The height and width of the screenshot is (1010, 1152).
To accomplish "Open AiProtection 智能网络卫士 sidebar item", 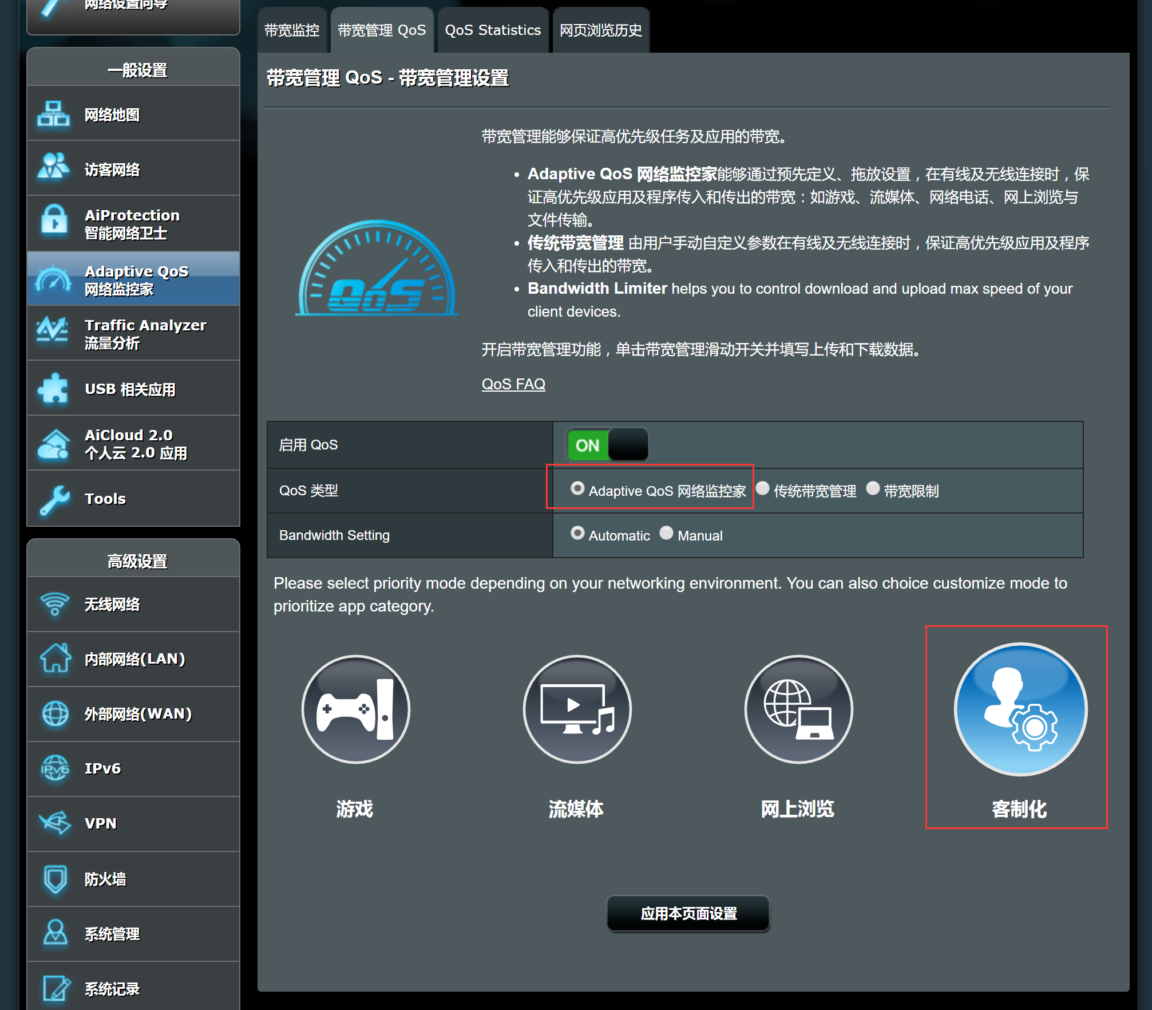I will pyautogui.click(x=133, y=224).
